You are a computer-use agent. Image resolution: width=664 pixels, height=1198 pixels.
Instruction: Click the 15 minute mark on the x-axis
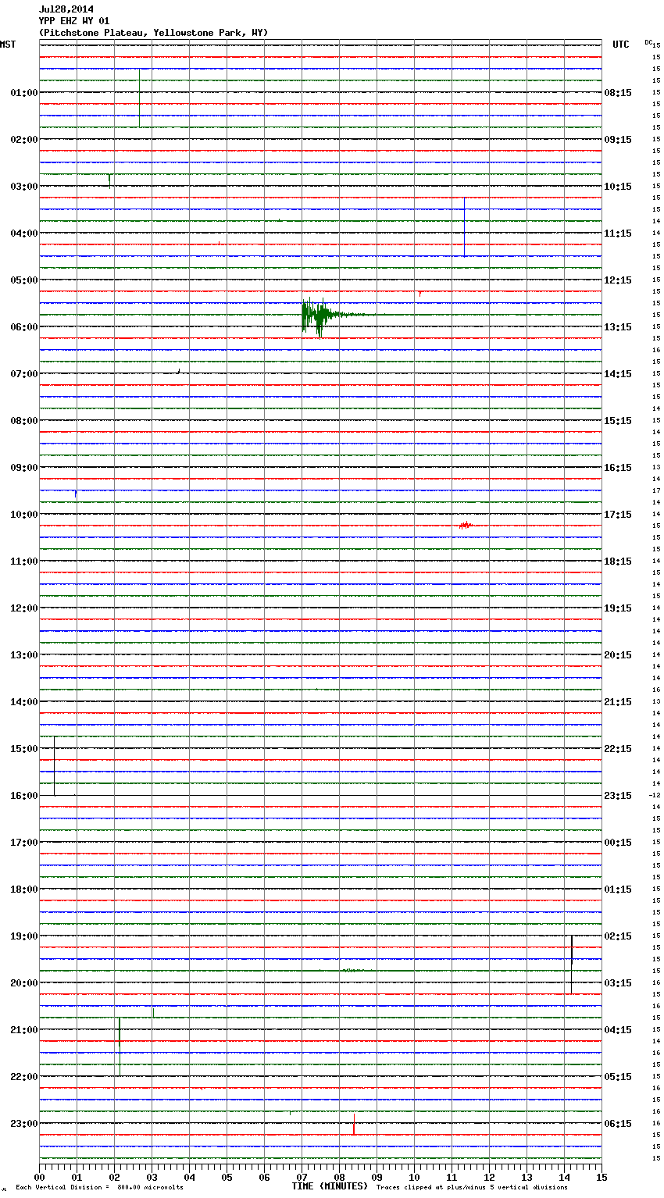pos(601,1178)
